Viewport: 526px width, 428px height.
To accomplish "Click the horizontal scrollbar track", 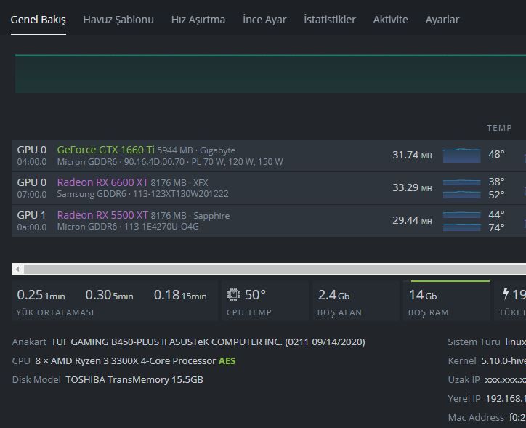I will (275, 269).
